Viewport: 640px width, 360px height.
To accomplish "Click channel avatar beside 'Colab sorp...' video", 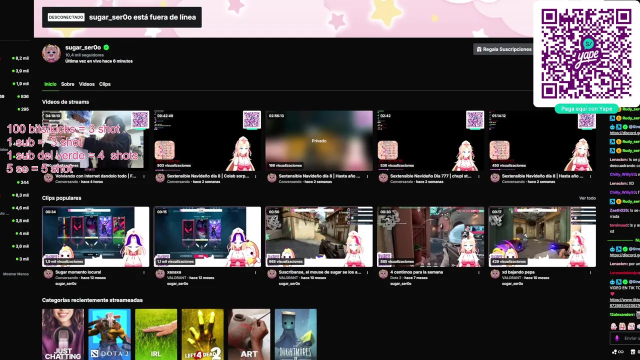I will (x=160, y=177).
